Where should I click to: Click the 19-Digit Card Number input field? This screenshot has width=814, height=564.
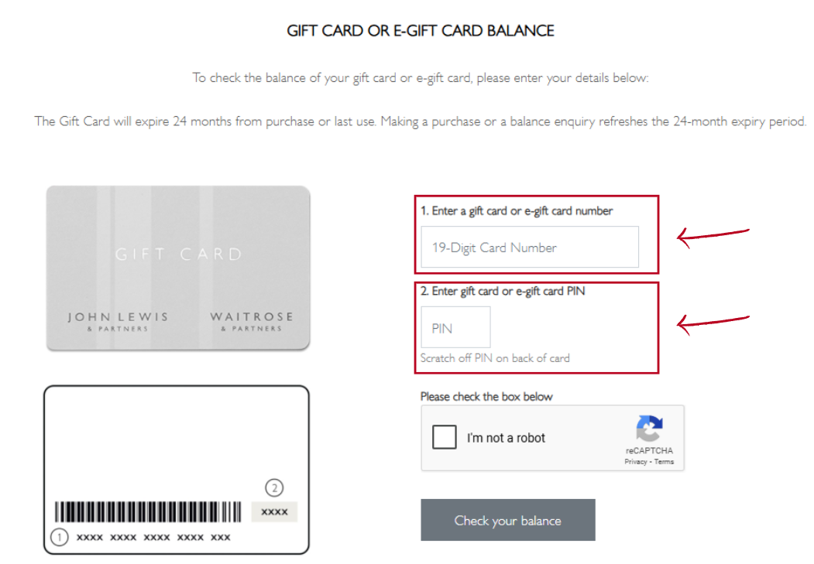529,247
